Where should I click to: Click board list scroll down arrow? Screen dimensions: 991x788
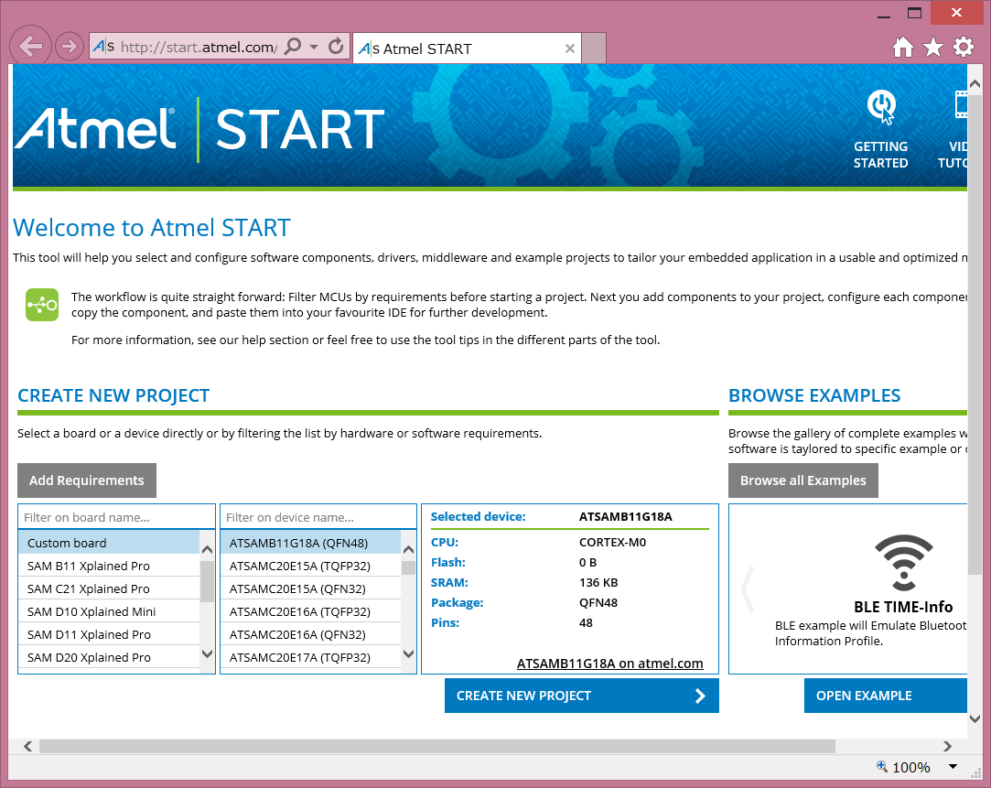pyautogui.click(x=208, y=654)
